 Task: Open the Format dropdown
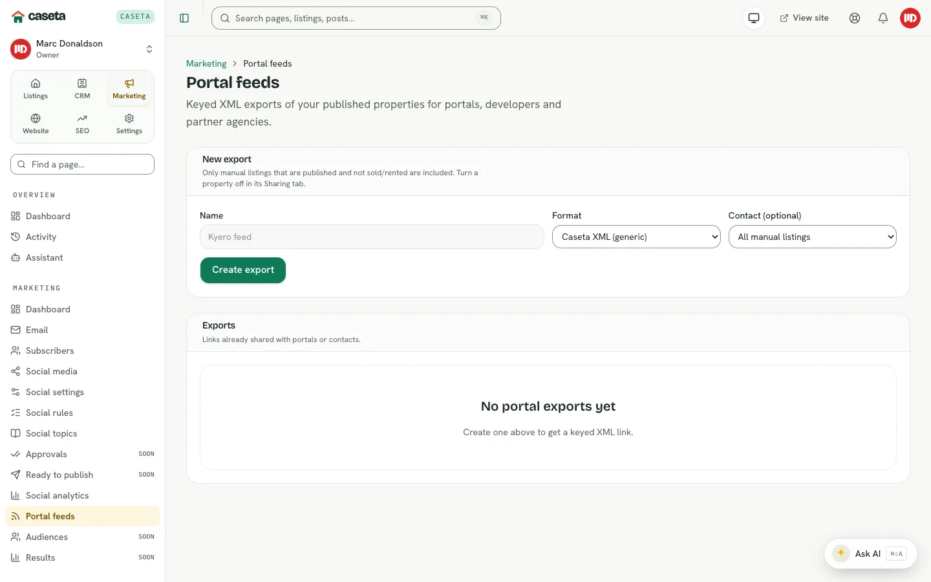coord(636,237)
